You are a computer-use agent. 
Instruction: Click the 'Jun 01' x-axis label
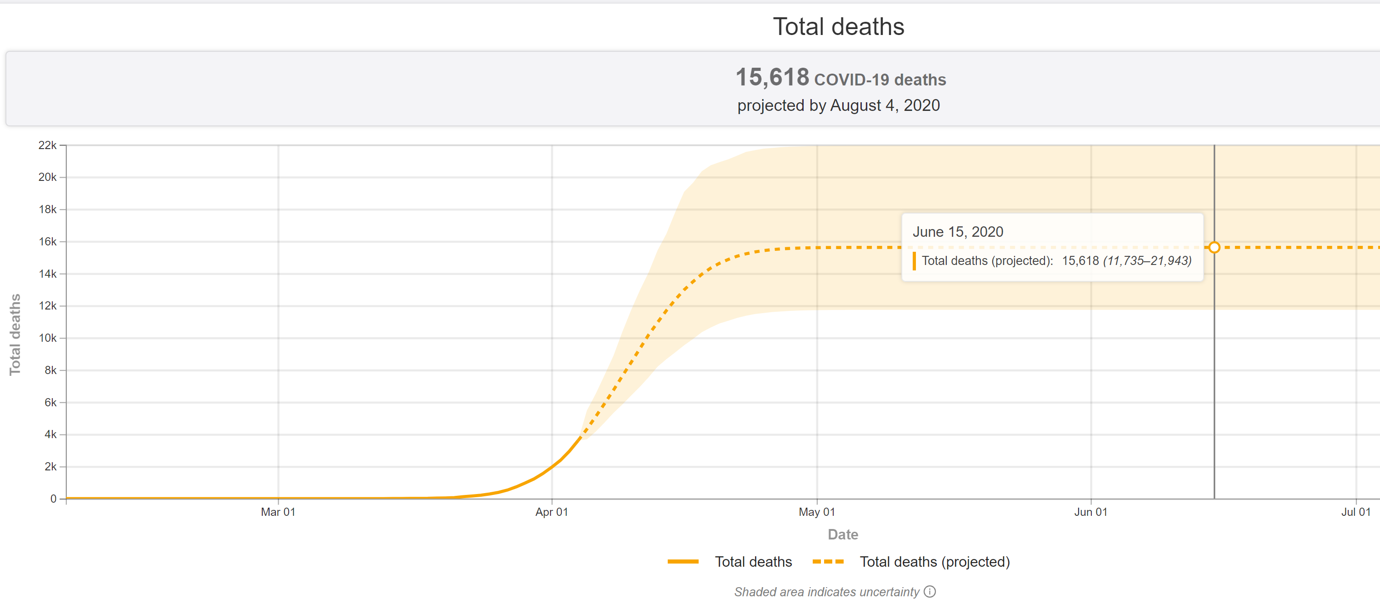pos(1091,512)
